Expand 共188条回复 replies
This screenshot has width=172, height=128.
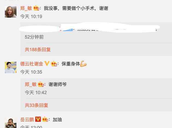(x=38, y=49)
